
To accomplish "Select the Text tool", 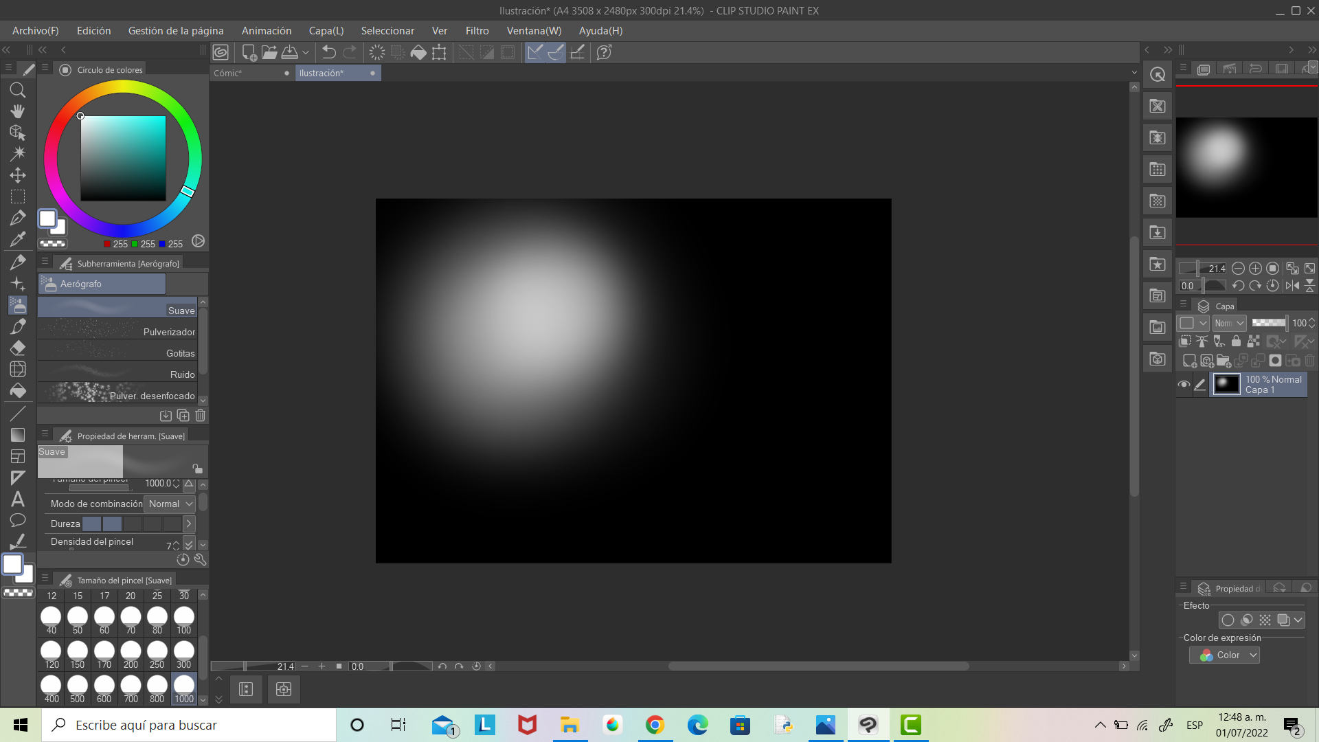I will point(18,499).
